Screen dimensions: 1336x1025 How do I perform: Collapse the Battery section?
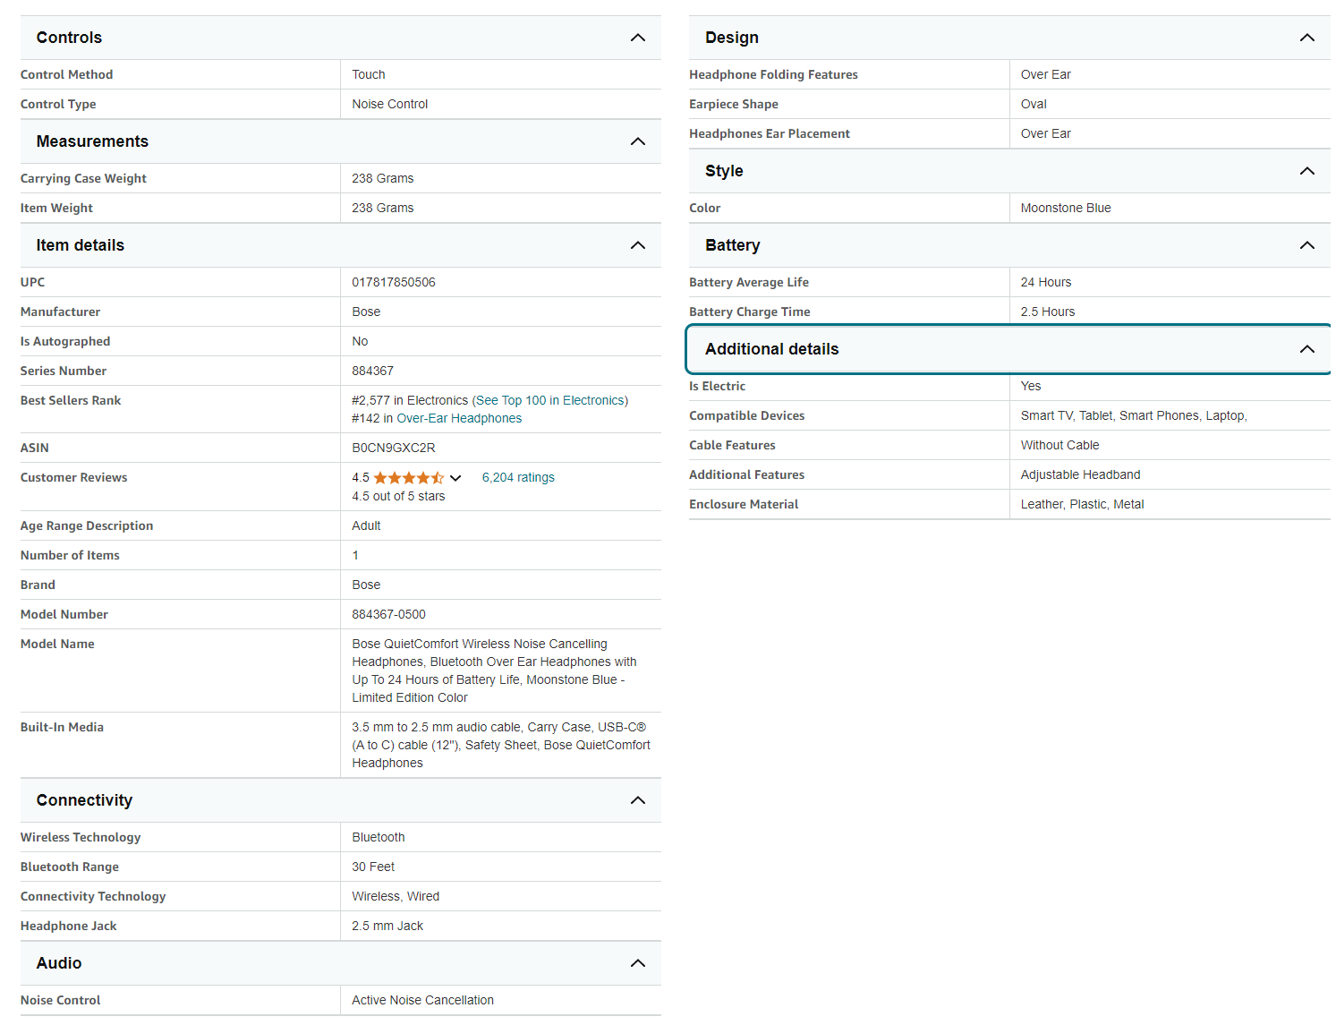click(x=1009, y=245)
